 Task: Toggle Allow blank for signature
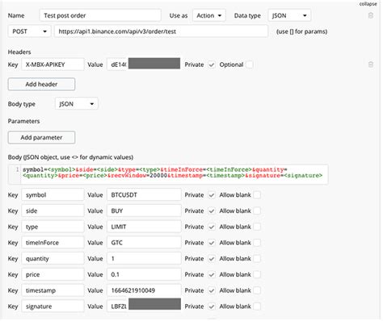(257, 306)
